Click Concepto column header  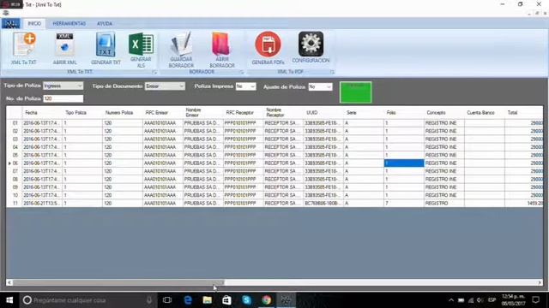[x=444, y=112]
